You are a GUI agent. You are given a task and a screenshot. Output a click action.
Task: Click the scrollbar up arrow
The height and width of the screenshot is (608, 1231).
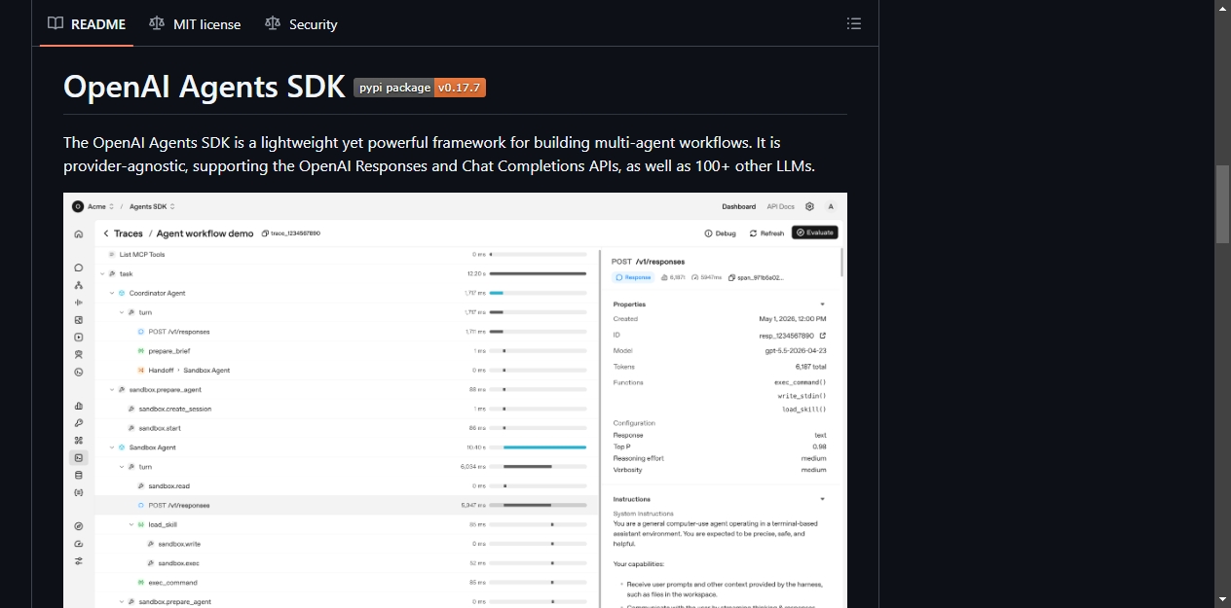1222,8
